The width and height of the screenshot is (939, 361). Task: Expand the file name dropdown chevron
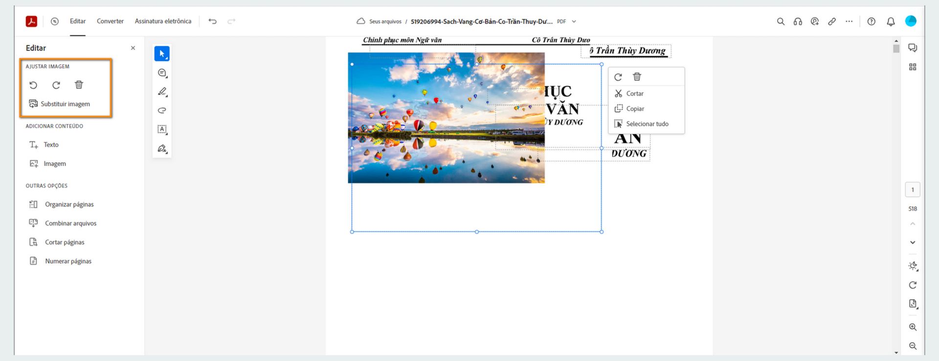[x=574, y=21]
